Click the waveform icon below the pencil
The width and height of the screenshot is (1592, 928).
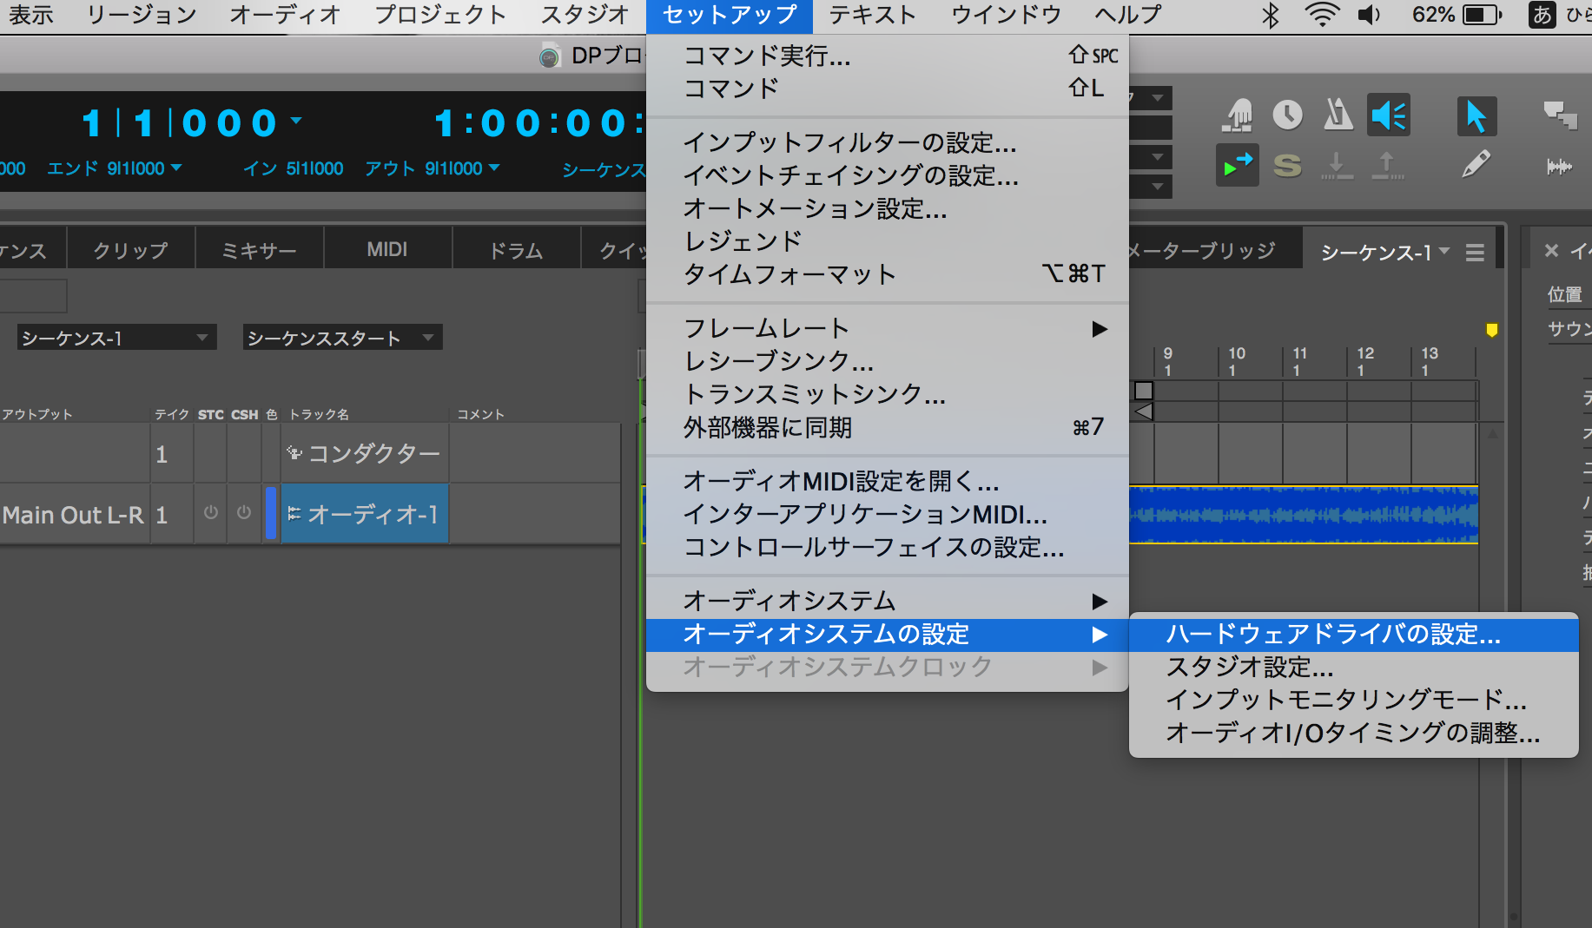[x=1559, y=166]
